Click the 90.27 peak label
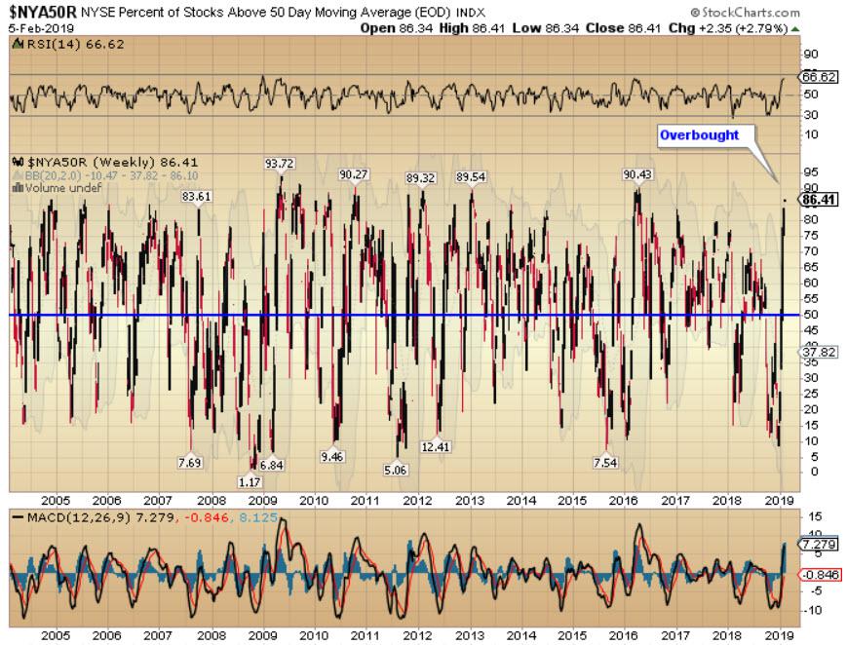847x645 pixels. tap(353, 174)
